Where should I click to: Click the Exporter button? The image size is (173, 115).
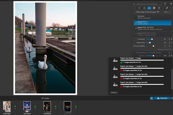pos(162,98)
